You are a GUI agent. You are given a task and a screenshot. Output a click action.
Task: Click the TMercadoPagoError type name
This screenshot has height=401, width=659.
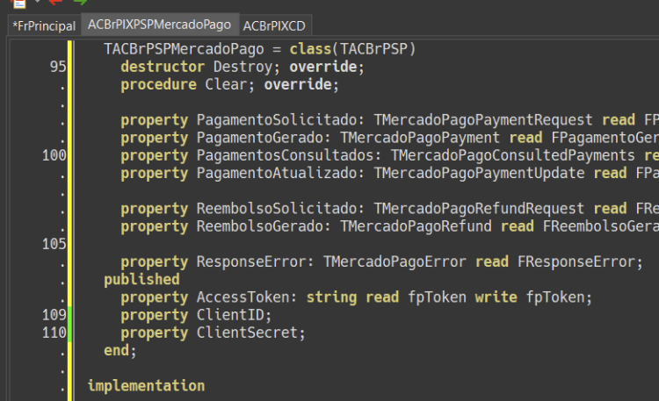click(395, 262)
